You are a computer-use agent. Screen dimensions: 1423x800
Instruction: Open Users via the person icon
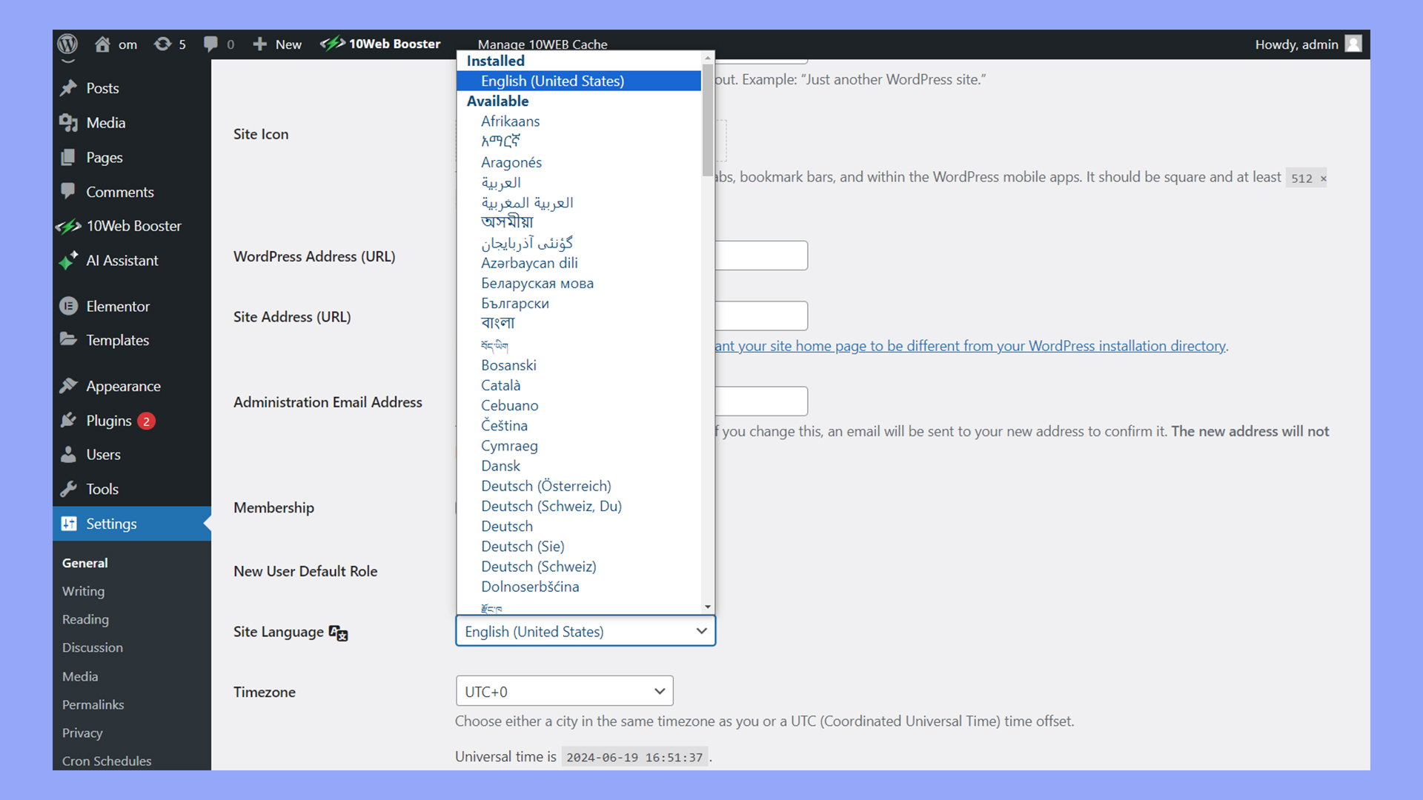pyautogui.click(x=67, y=454)
